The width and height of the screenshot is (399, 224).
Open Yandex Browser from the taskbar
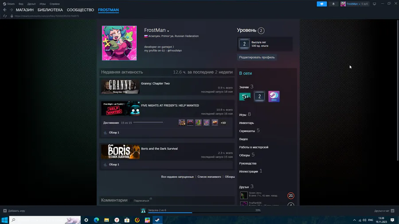tap(117, 220)
